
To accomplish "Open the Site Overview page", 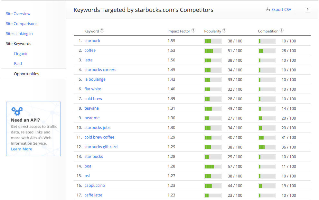I will click(18, 14).
